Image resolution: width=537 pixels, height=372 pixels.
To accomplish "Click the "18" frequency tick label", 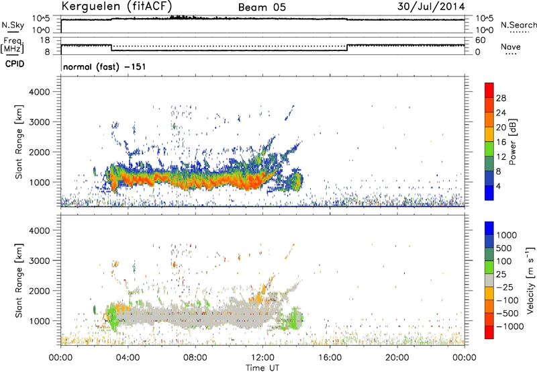I will pos(45,40).
